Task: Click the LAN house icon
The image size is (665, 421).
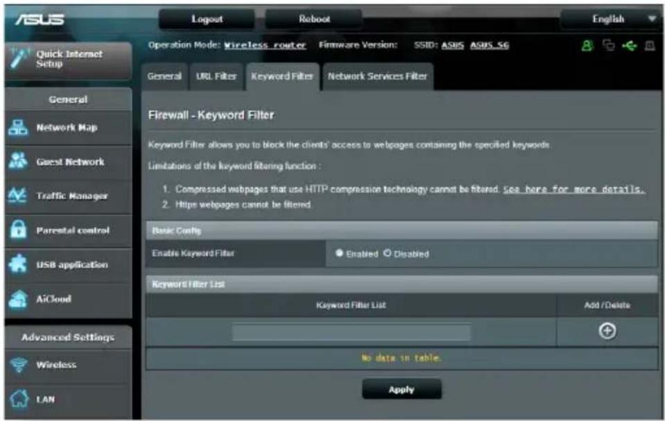Action: (x=19, y=399)
